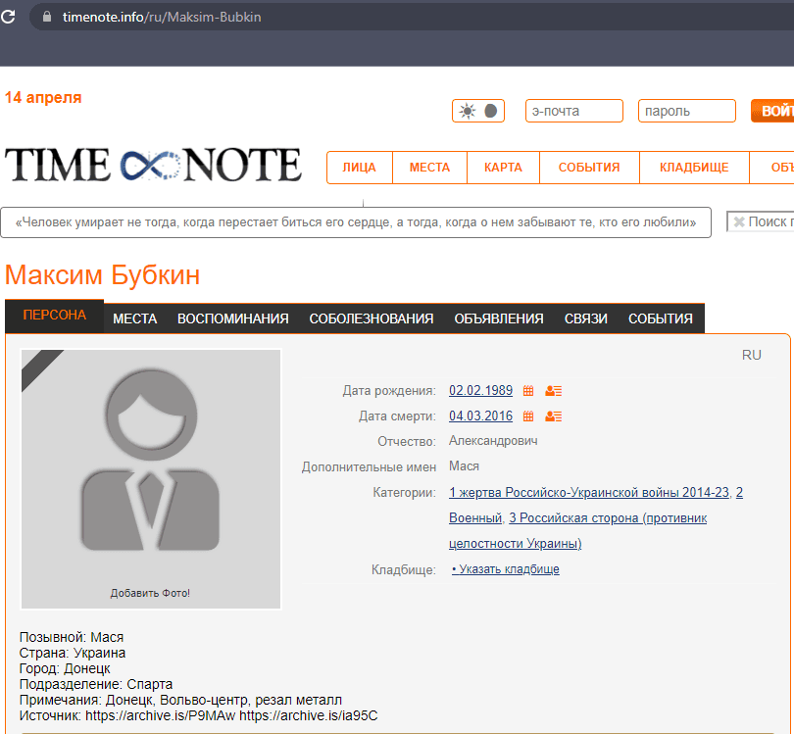Open the Военный category link
Viewport: 794px width, 734px height.
(x=475, y=517)
